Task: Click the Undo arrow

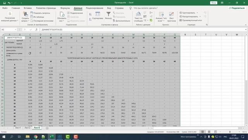Action: pyautogui.click(x=9, y=3)
